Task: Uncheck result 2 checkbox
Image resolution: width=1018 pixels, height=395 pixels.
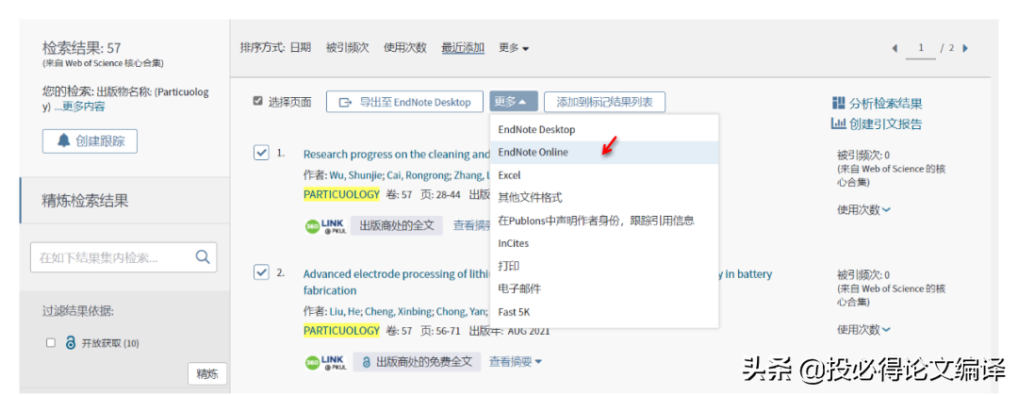Action: click(261, 272)
